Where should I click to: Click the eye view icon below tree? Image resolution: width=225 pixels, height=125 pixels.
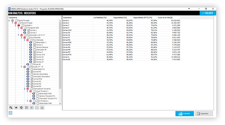[16, 108]
